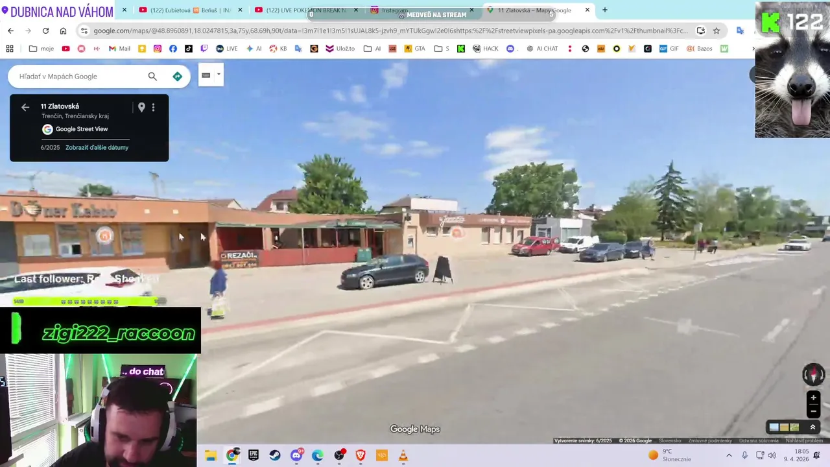Show hidden tray icons with the chevron
The image size is (830, 467).
click(x=729, y=455)
